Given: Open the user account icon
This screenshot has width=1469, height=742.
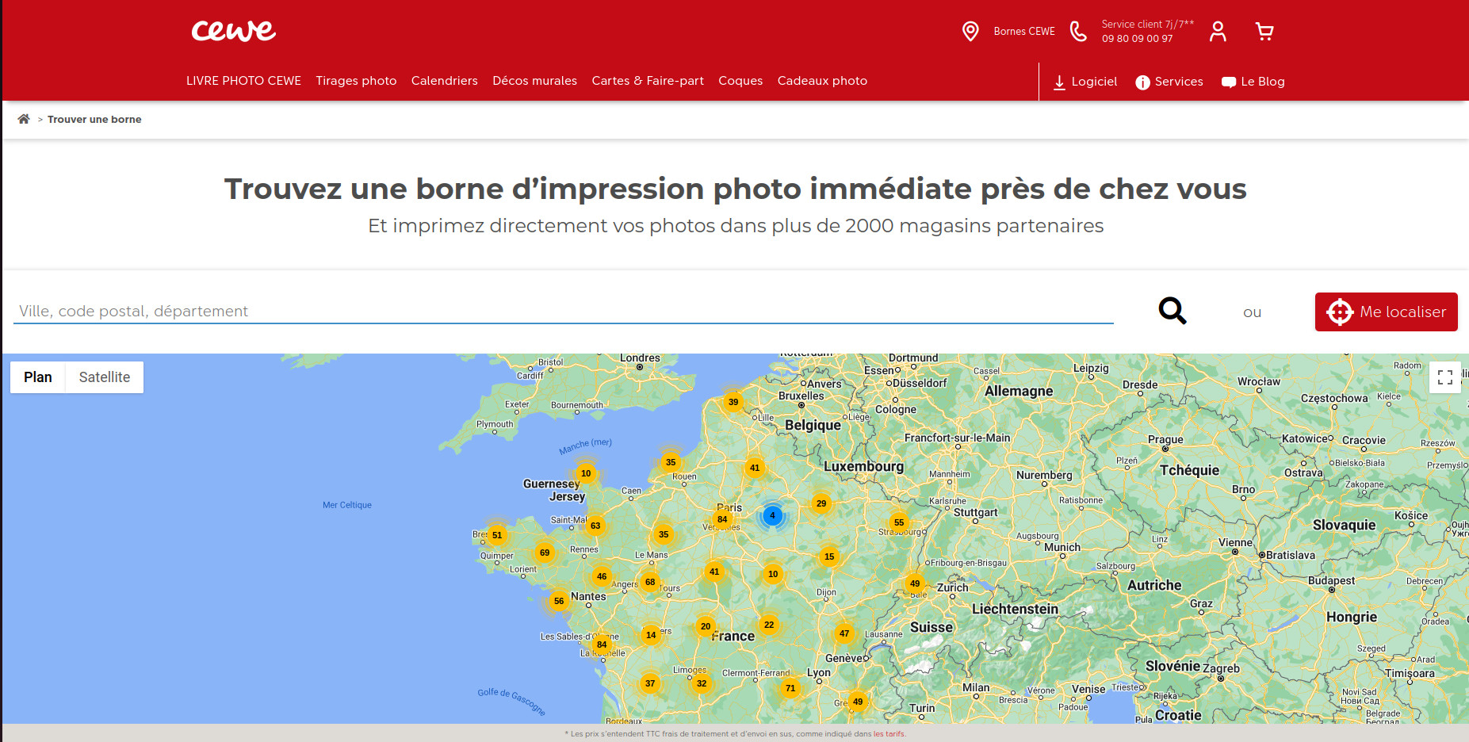Looking at the screenshot, I should [x=1218, y=32].
